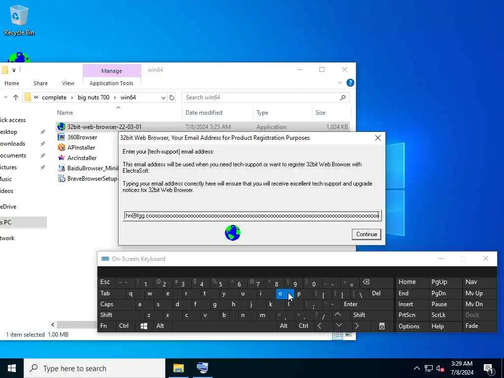
Task: Open the View ribbon tab
Action: click(68, 83)
